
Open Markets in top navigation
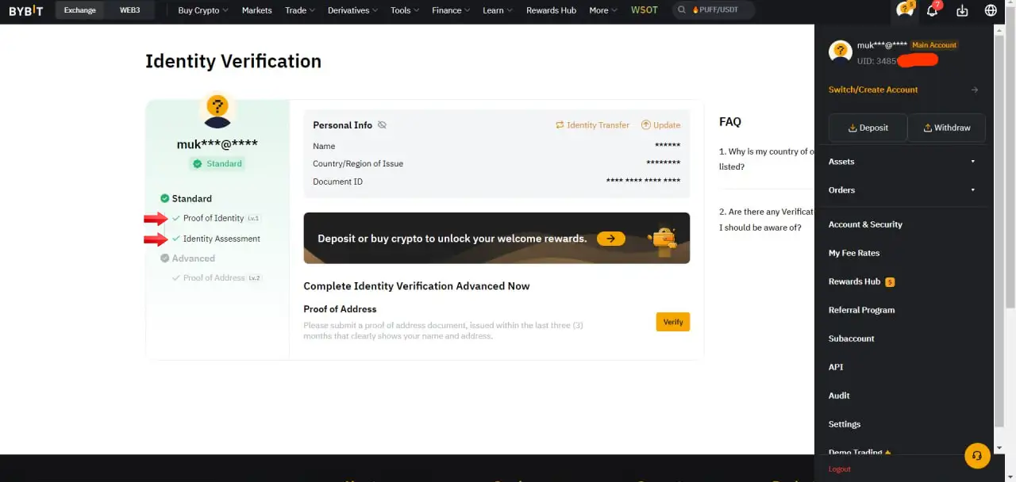tap(256, 10)
